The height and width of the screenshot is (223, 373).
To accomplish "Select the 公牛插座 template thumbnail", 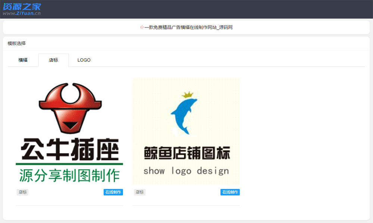I will 69,130.
